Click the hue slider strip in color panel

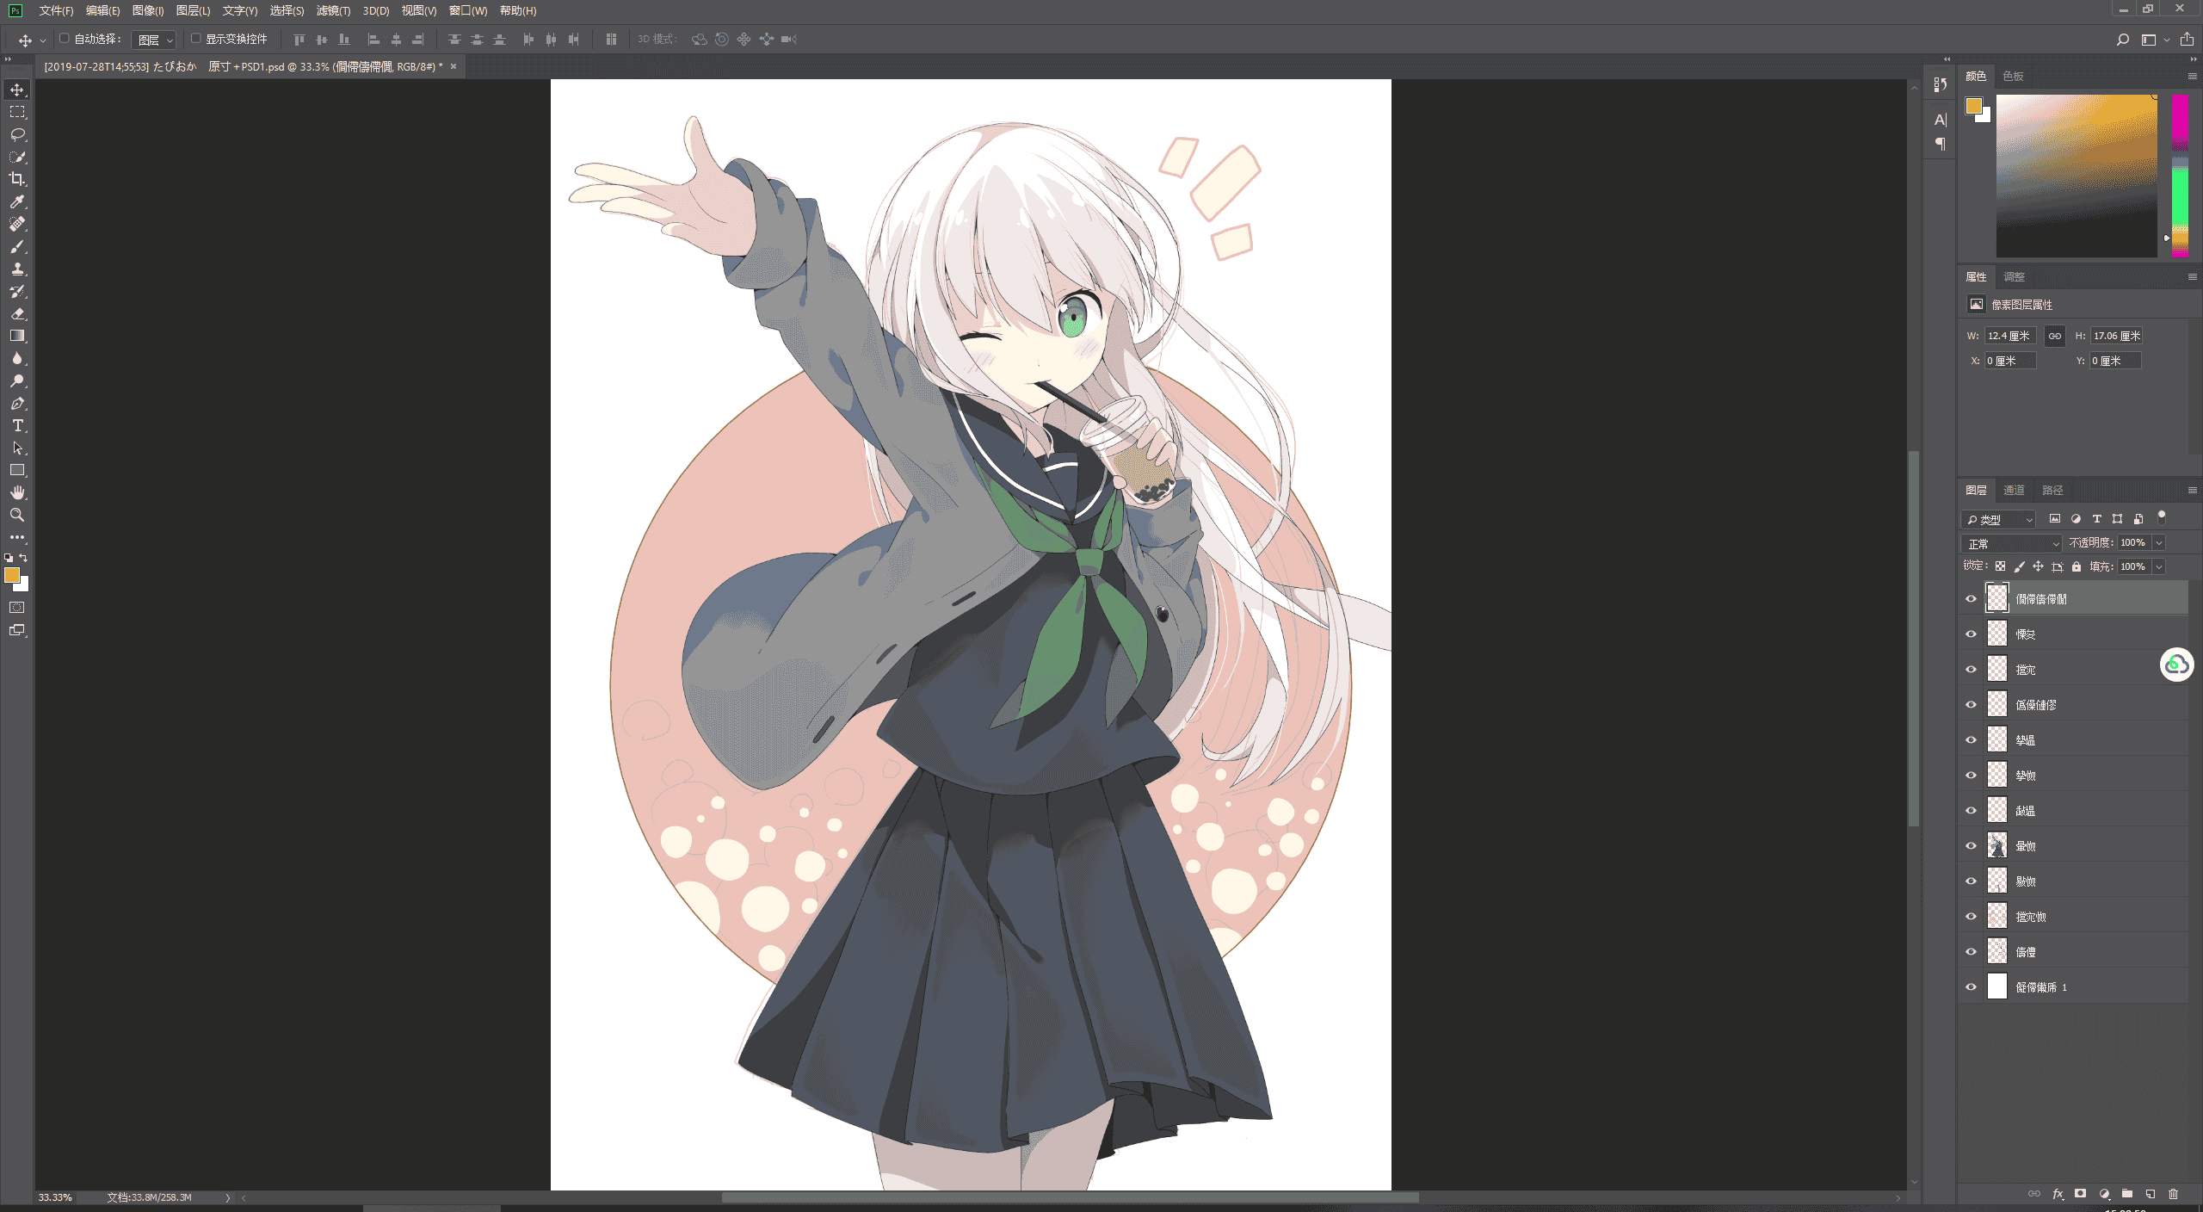point(2180,176)
